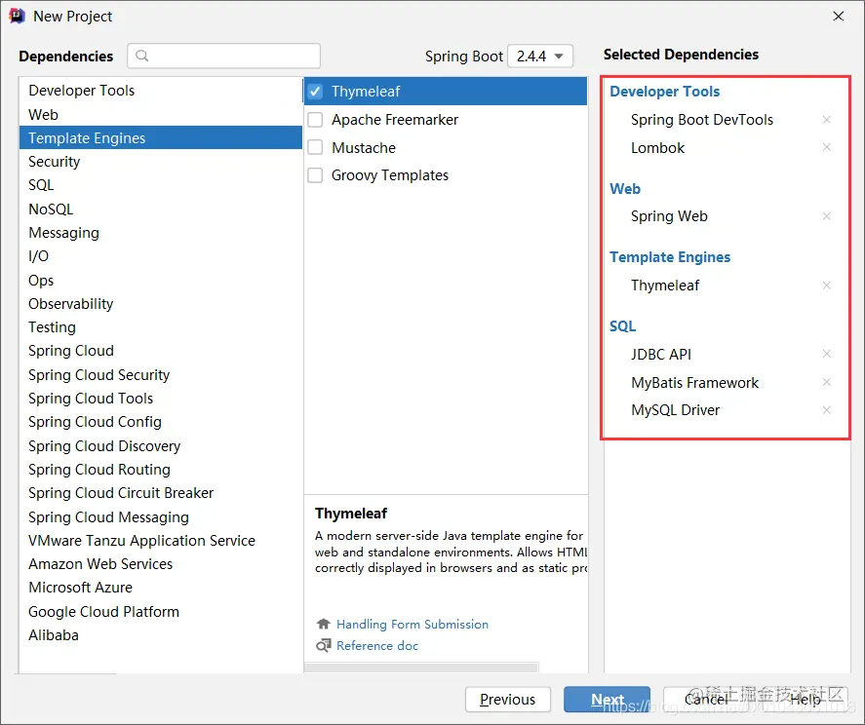Click the reference icon beside Reference doc
The width and height of the screenshot is (865, 725).
click(323, 645)
